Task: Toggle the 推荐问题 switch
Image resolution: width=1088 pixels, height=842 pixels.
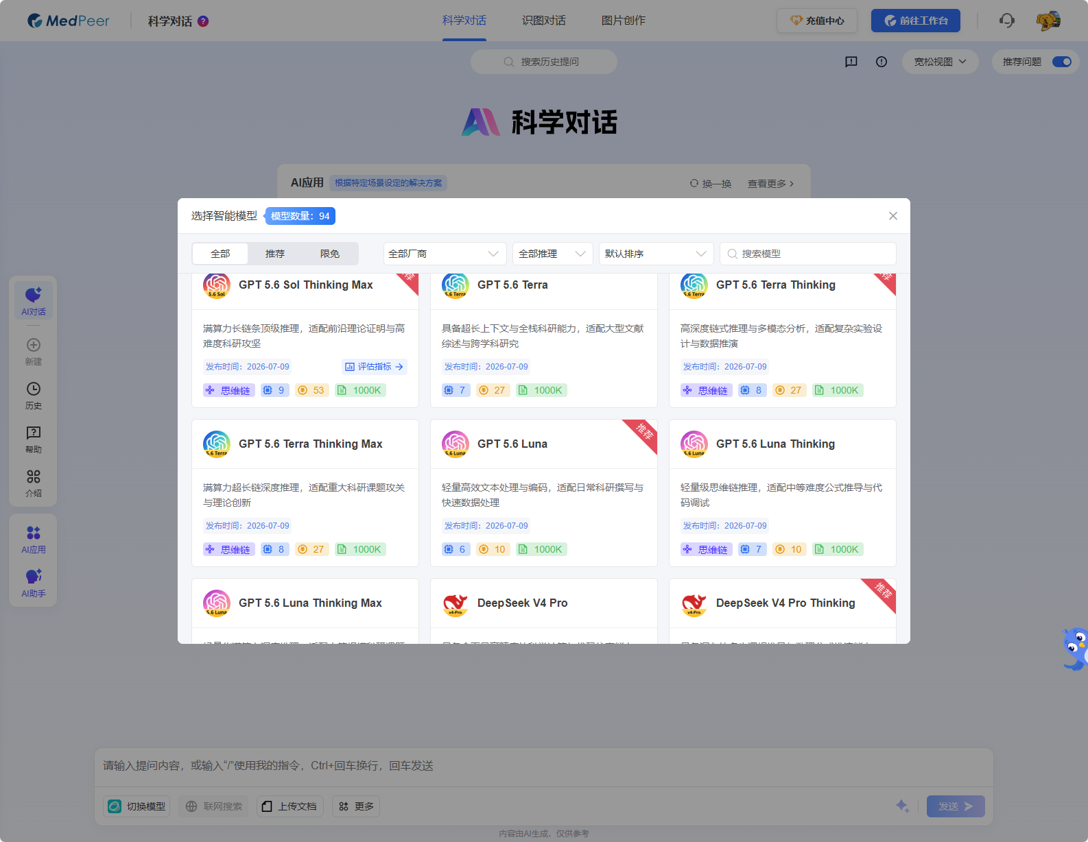Action: (x=1062, y=62)
